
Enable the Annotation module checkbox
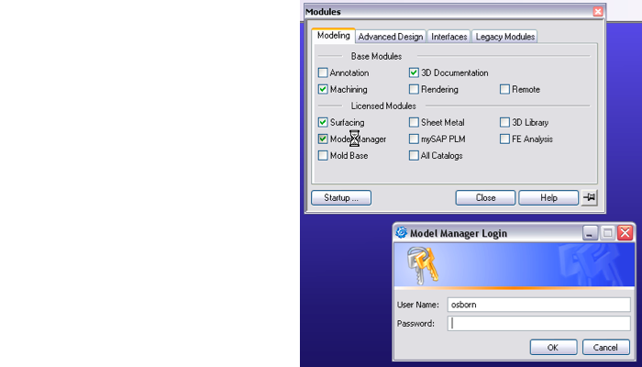(x=323, y=72)
